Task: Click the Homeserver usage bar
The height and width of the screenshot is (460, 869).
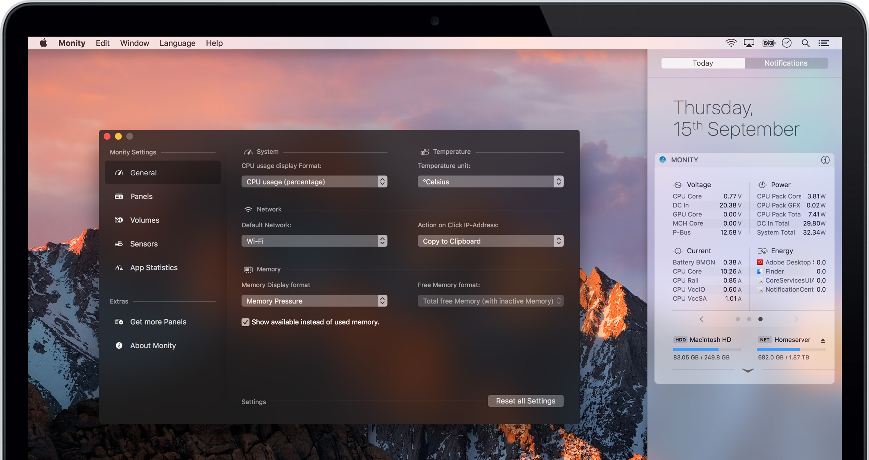Action: [791, 349]
